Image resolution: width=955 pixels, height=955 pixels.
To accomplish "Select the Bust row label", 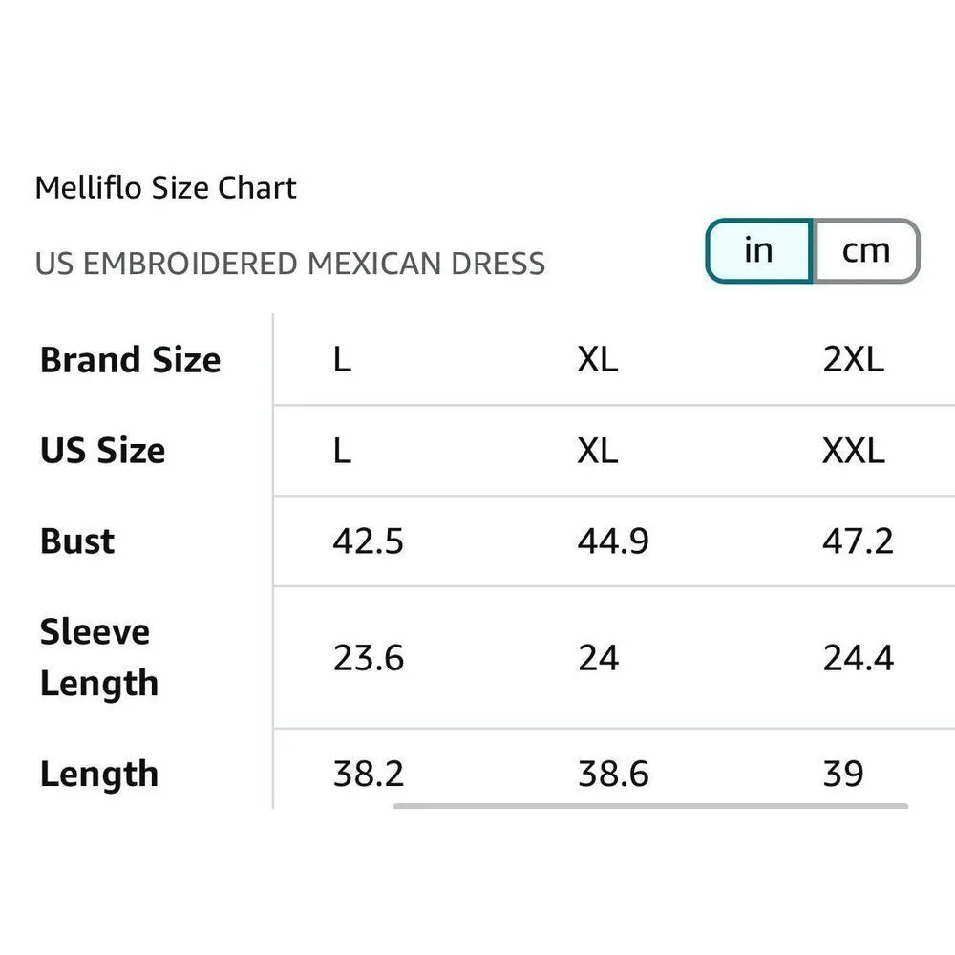I will [x=75, y=541].
